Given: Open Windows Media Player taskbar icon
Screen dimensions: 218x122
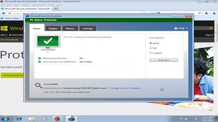Looking at the screenshot, I should click(45, 119).
